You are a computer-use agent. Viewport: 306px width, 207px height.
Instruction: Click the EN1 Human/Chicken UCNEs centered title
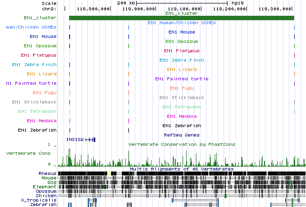click(181, 23)
